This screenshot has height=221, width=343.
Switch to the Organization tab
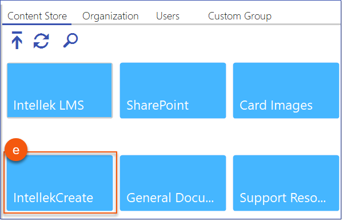tap(110, 16)
